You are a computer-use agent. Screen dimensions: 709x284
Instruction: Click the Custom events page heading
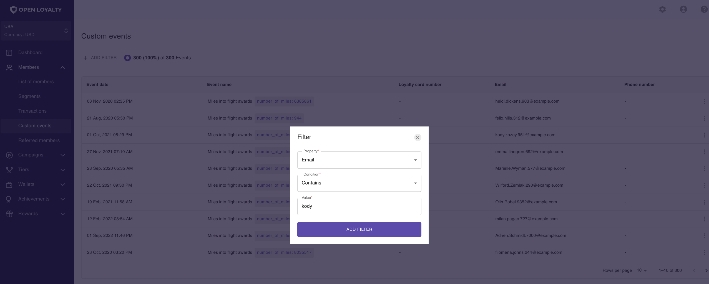[x=106, y=36]
